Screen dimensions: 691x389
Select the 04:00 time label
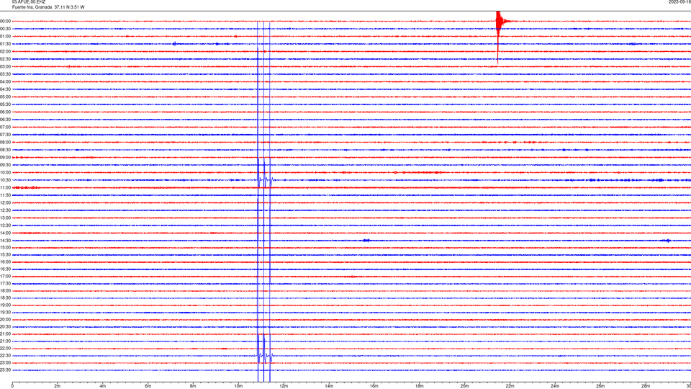[5, 81]
